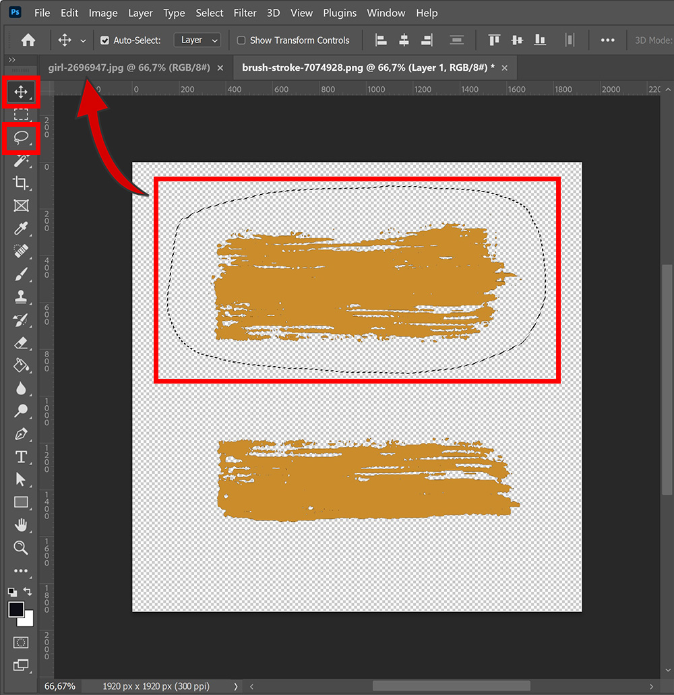Expand the Move tool options chevron
The image size is (674, 695).
coord(82,40)
